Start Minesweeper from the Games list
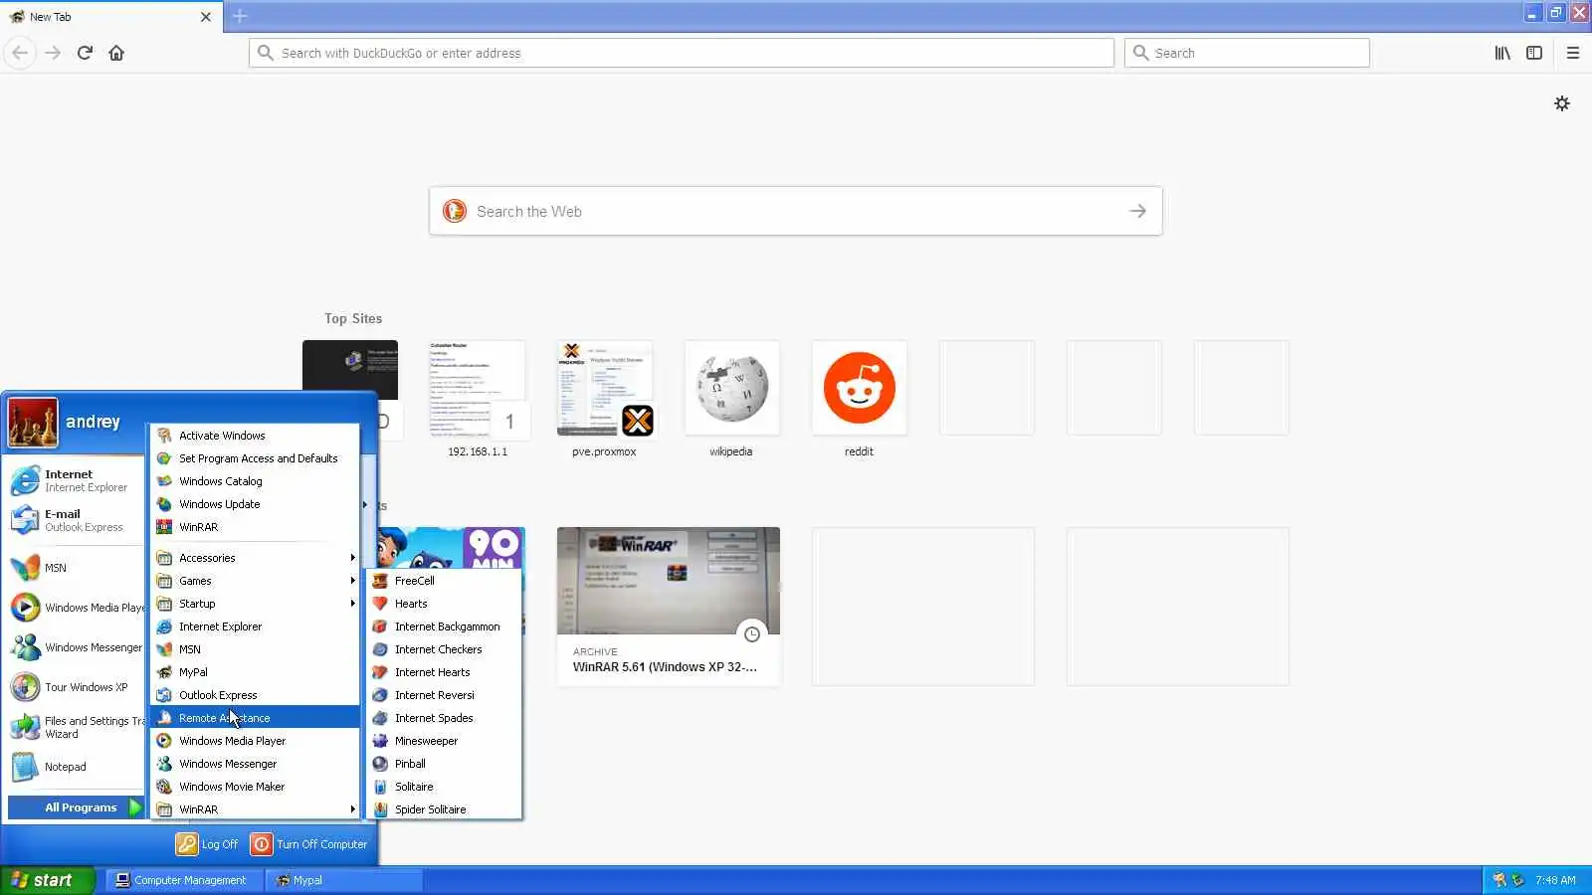This screenshot has height=895, width=1592. click(444, 741)
